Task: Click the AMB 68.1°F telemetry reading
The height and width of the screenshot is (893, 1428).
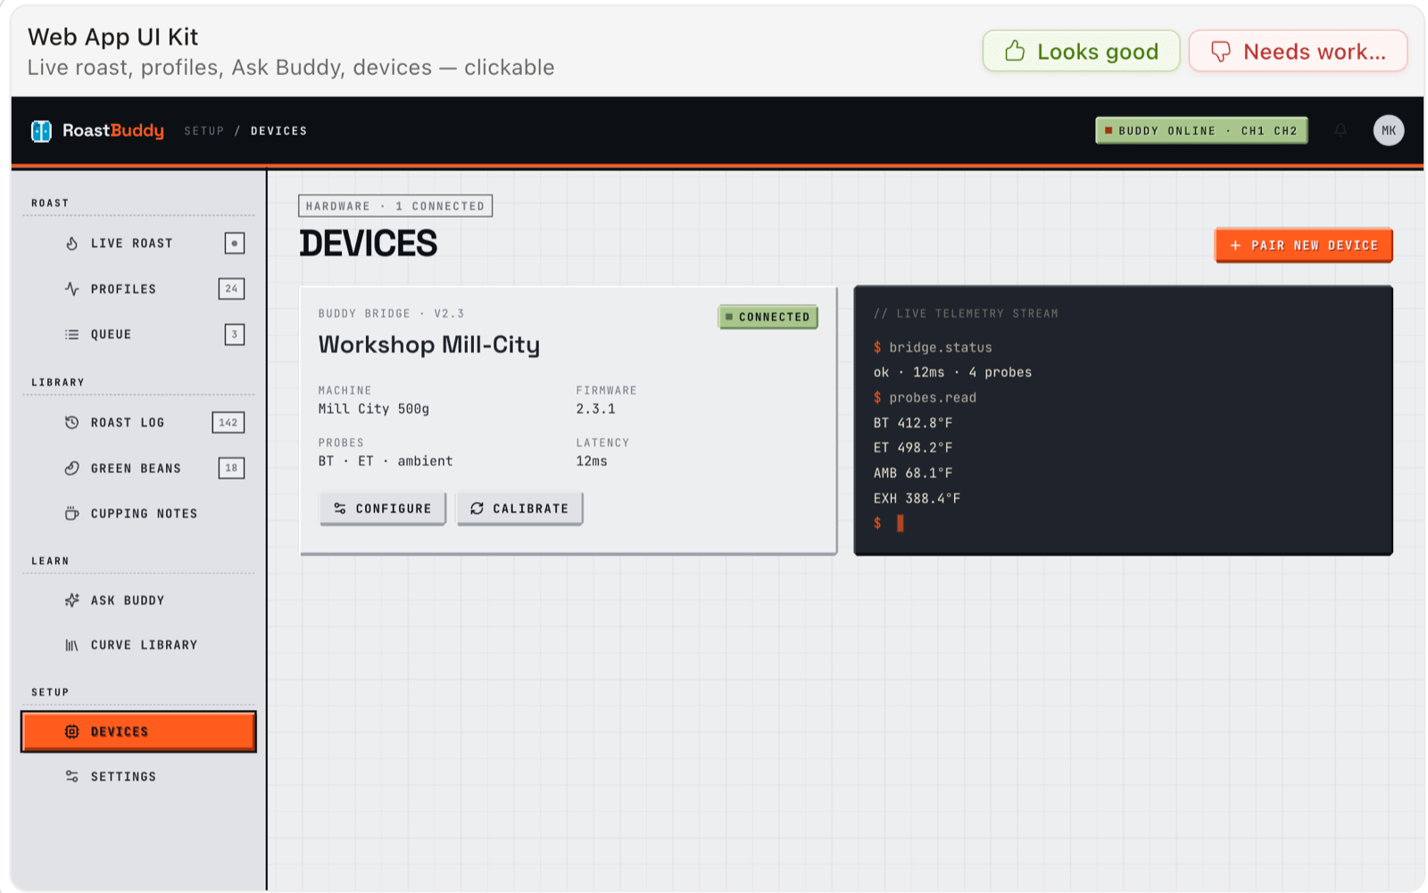Action: 913,473
